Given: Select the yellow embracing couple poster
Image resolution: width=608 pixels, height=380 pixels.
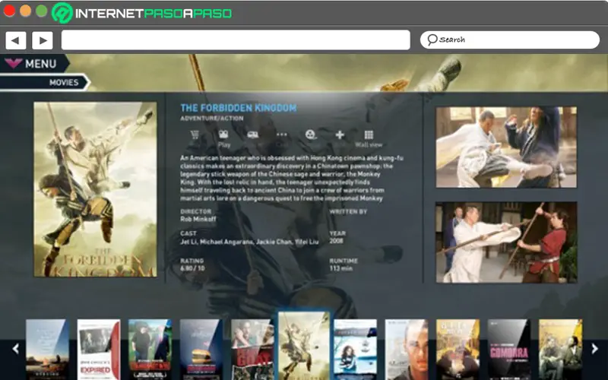Looking at the screenshot, I should tap(458, 350).
